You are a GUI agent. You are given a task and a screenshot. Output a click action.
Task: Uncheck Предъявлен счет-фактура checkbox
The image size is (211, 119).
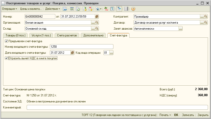pos(6,41)
